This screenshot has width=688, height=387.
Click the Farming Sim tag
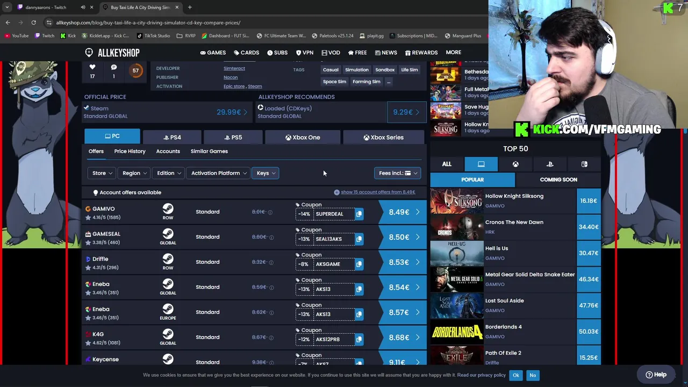tap(366, 82)
